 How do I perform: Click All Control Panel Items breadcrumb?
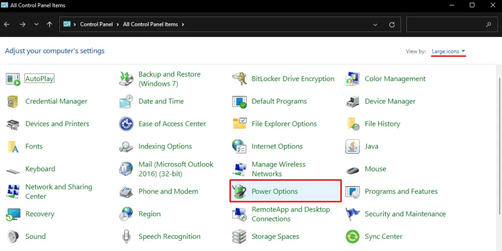pyautogui.click(x=151, y=24)
